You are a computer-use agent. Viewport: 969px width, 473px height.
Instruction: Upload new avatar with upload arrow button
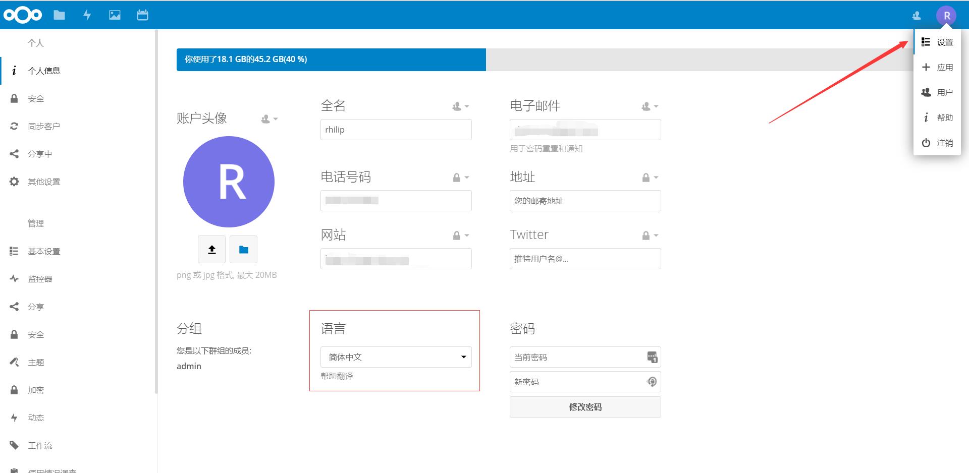(x=212, y=249)
